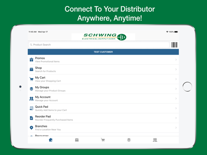
Task: Click the My Account people icon in list
Action: click(31, 98)
